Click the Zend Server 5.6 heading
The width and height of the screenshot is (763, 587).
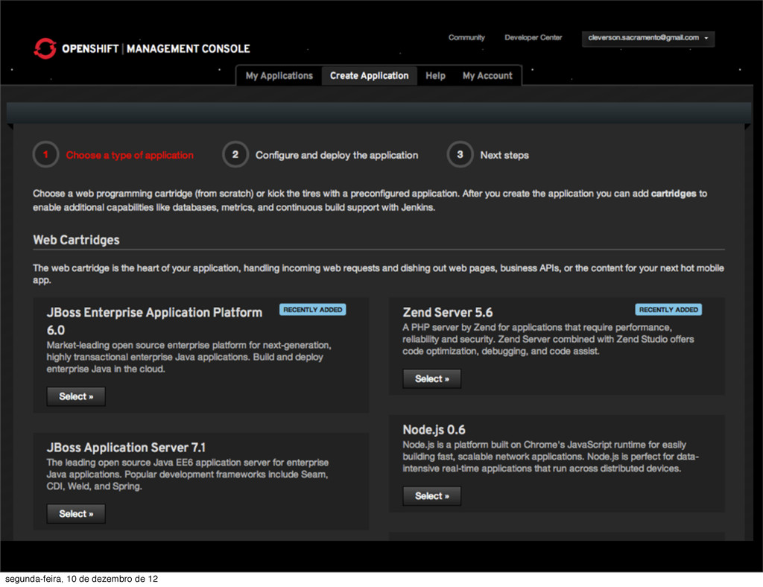(x=448, y=312)
